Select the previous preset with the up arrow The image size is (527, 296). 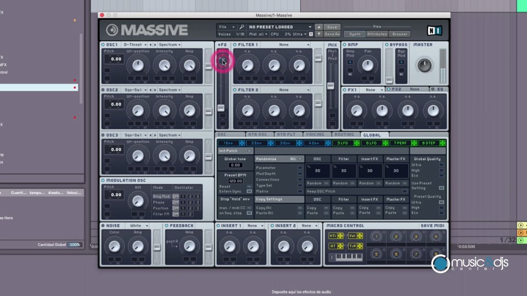[x=318, y=27]
